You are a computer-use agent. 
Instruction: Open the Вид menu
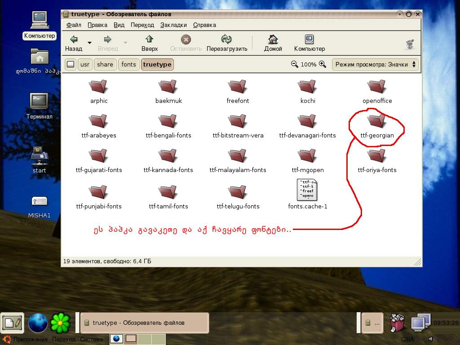click(119, 25)
